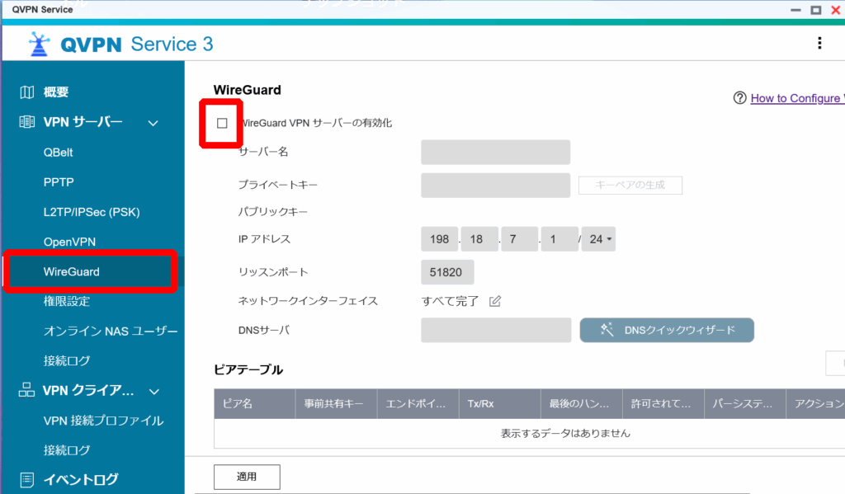This screenshot has width=845, height=494.
Task: Select OpenVPN in the sidebar
Action: pyautogui.click(x=69, y=242)
